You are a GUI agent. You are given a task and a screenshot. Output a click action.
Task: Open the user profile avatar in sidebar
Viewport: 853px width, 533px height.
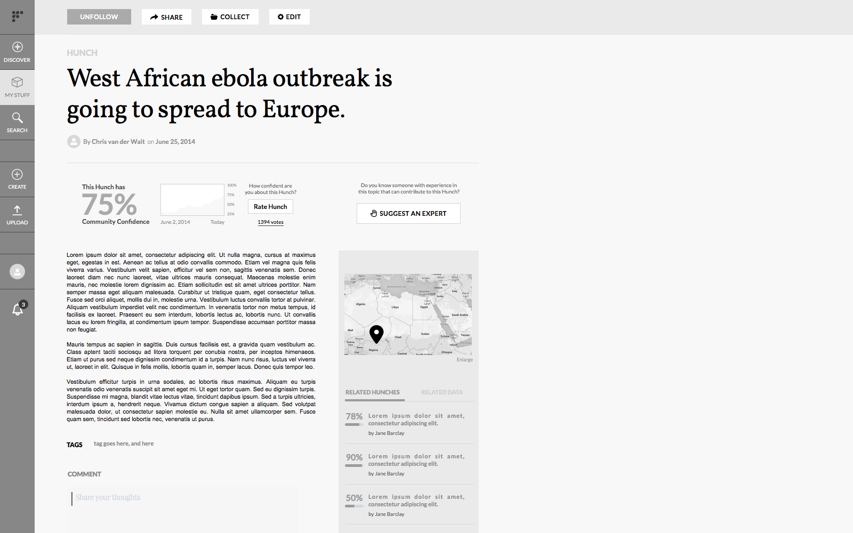point(17,272)
